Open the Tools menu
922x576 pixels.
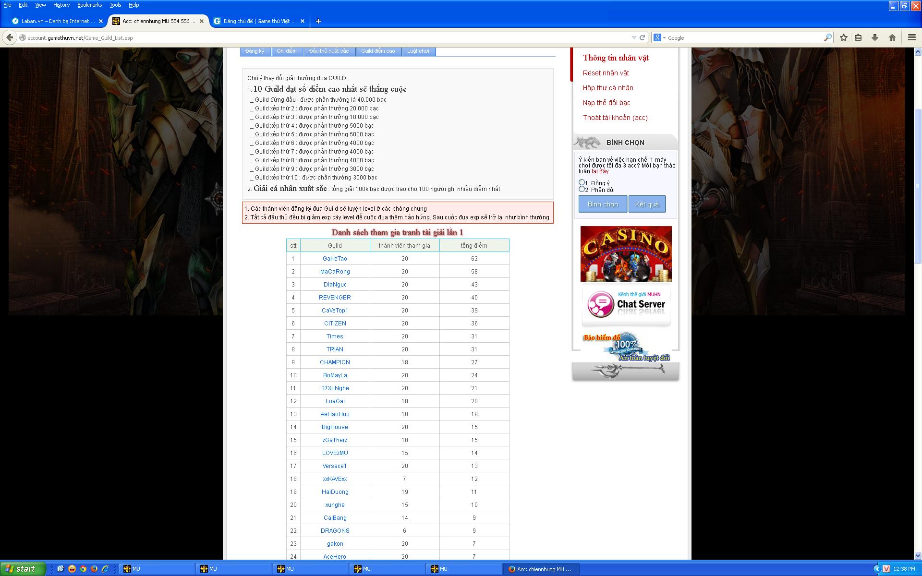[115, 5]
